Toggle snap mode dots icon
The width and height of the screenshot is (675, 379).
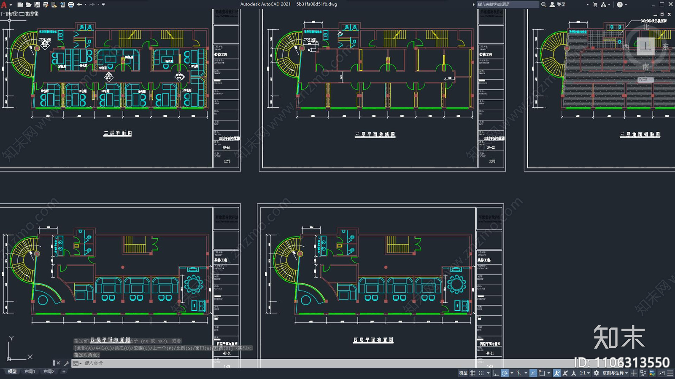pyautogui.click(x=481, y=373)
